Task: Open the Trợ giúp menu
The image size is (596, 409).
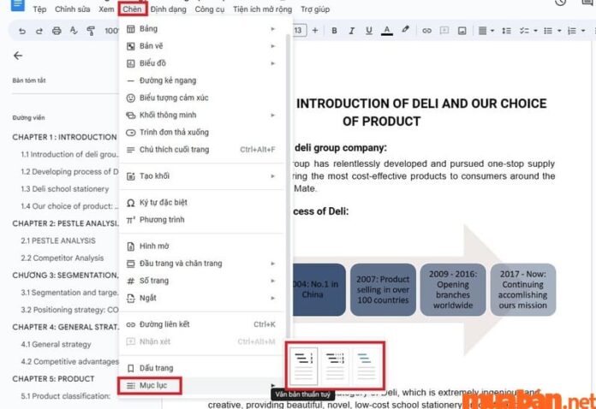Action: [x=315, y=9]
